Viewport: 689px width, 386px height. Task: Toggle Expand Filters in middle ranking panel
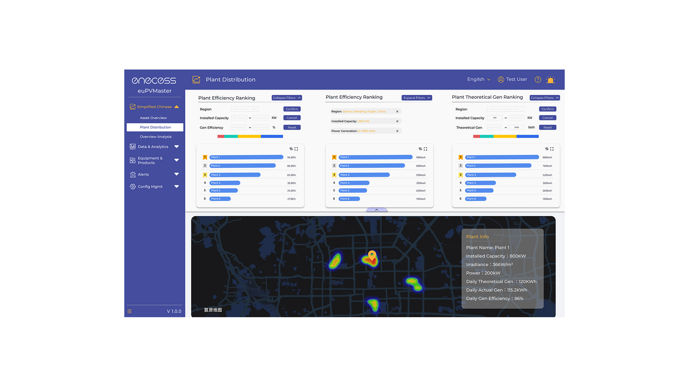pos(417,98)
